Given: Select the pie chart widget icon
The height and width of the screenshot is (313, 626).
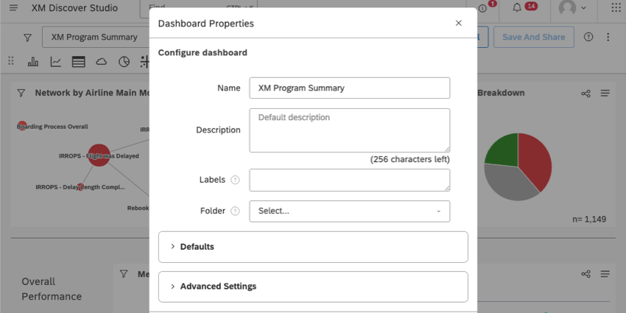Looking at the screenshot, I should [124, 62].
